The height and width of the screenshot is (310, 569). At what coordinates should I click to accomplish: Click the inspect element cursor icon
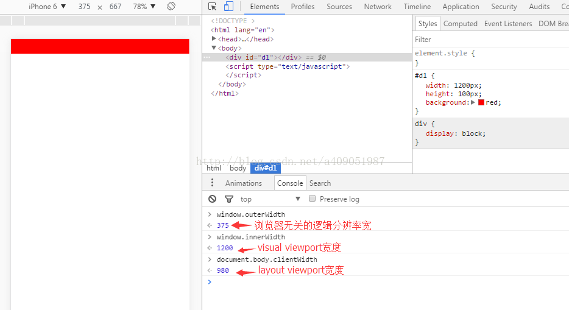click(212, 7)
